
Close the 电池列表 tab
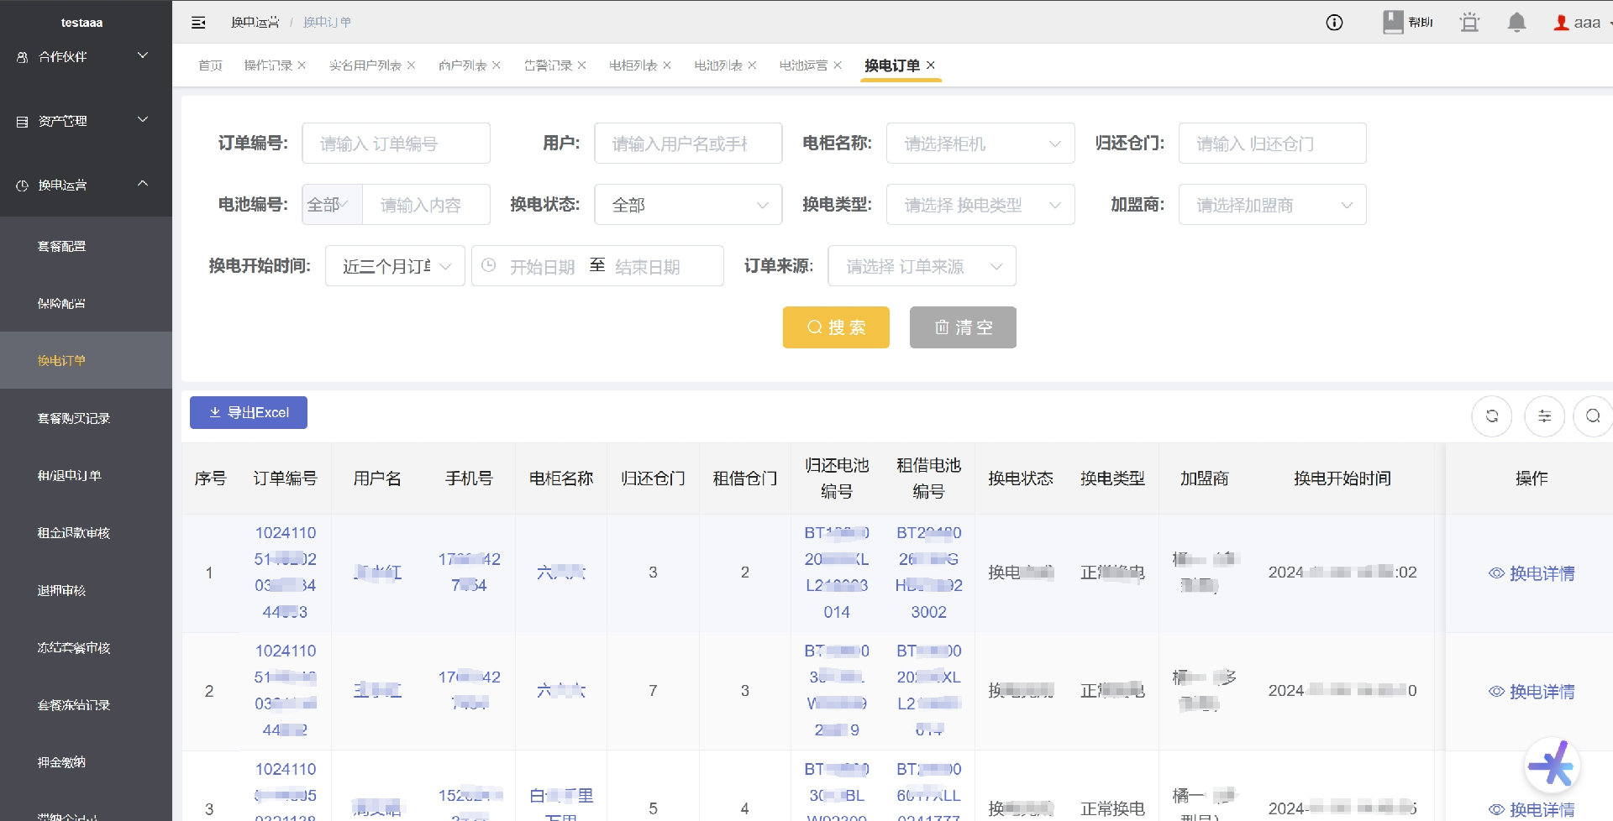(x=752, y=65)
